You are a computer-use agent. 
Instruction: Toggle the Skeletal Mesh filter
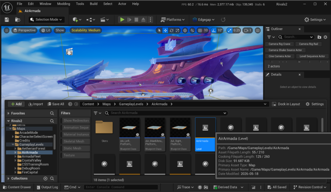(x=75, y=142)
